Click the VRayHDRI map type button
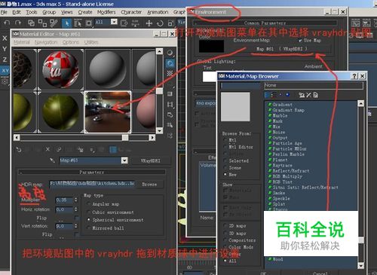The height and width of the screenshot is (275, 377). coord(150,160)
